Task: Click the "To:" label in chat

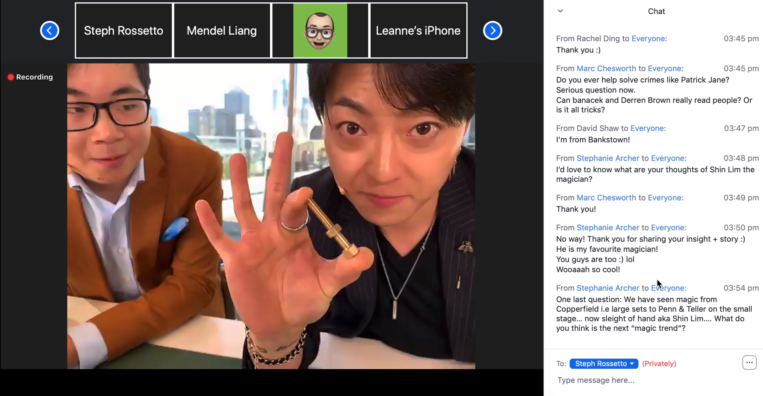Action: (561, 364)
